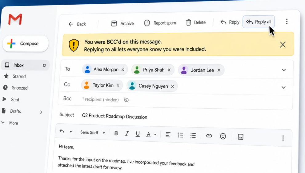
Task: Delete this message
Action: pyautogui.click(x=196, y=22)
